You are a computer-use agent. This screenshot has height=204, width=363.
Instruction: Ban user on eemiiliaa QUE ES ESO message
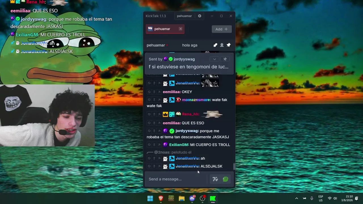point(149,123)
